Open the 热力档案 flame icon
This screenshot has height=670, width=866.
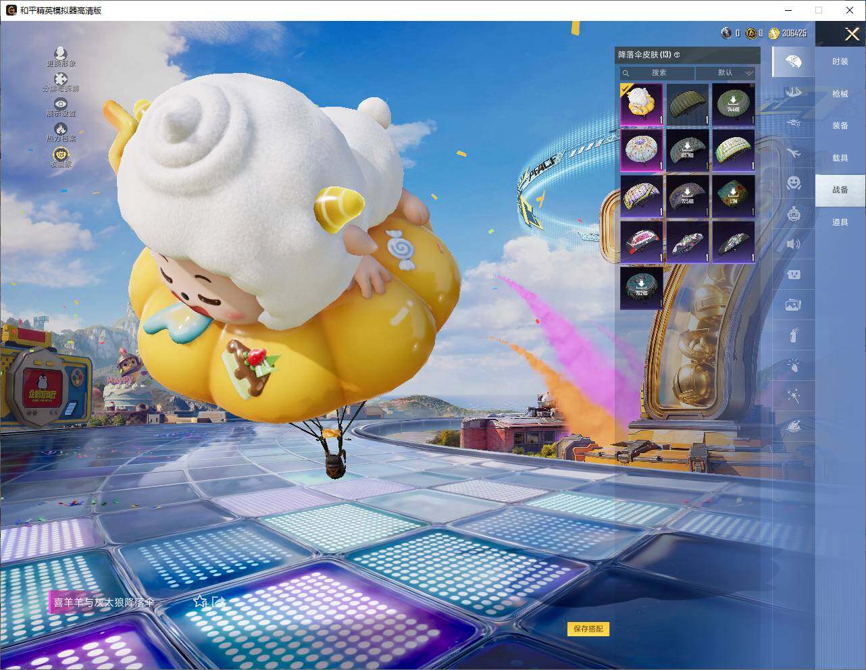pos(61,129)
